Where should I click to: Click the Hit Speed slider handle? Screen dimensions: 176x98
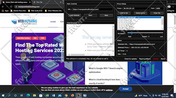132,33
